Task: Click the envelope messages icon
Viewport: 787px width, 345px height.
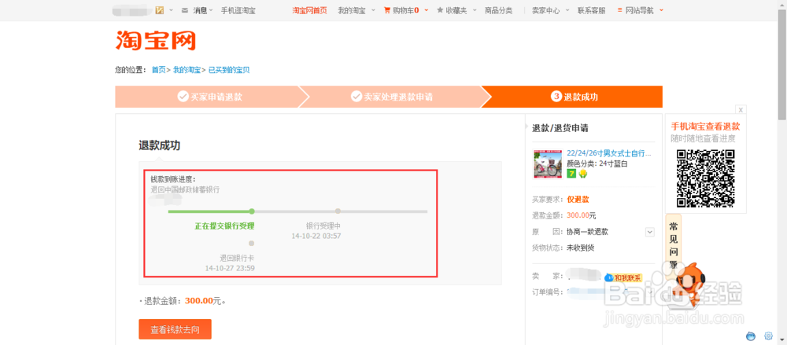Action: (x=185, y=10)
